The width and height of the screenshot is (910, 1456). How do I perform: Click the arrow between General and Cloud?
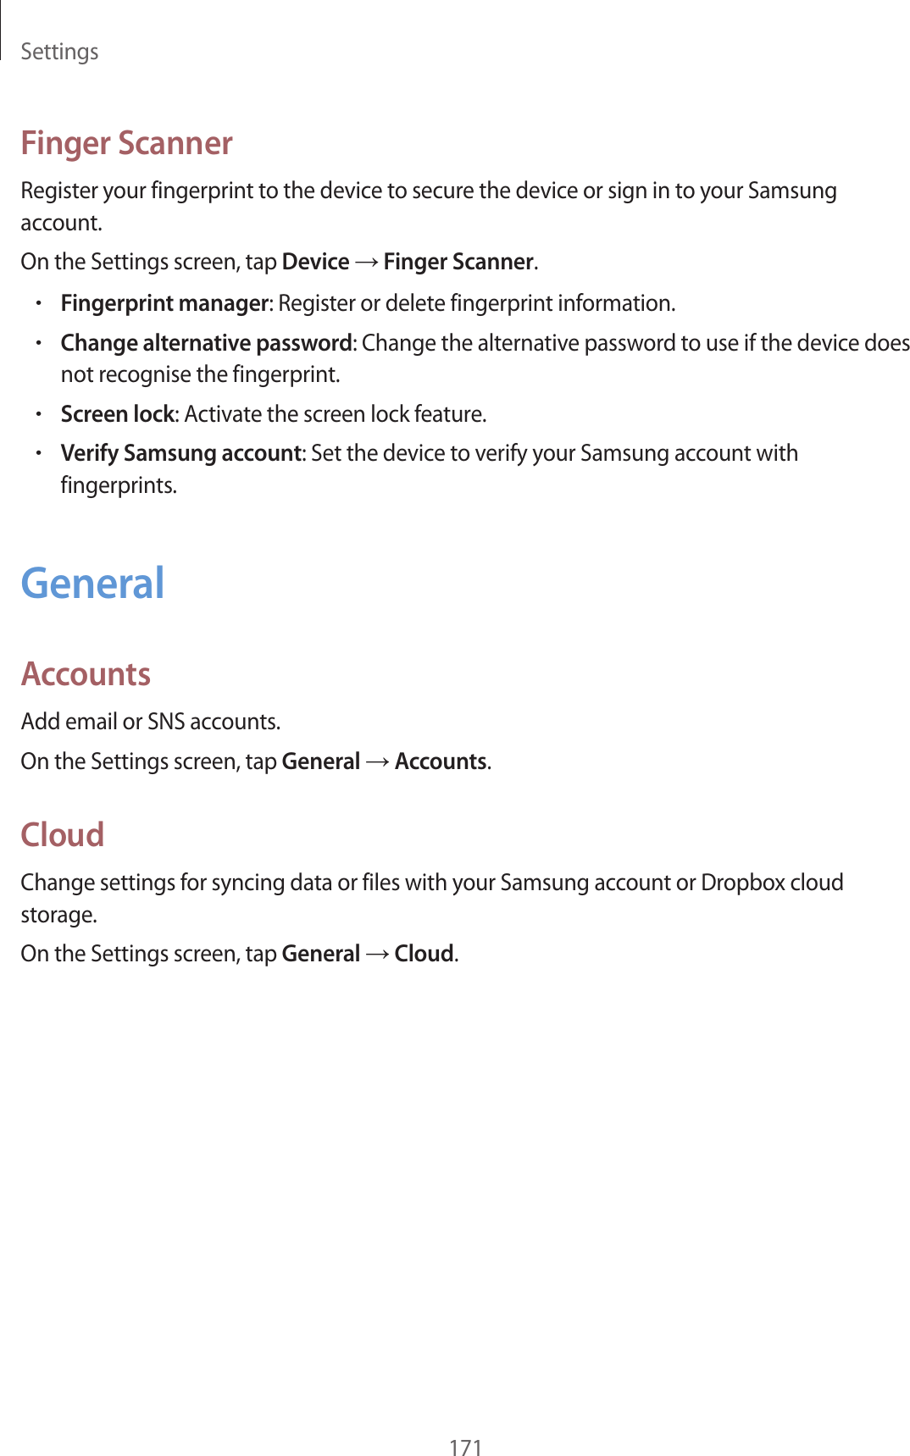click(378, 955)
